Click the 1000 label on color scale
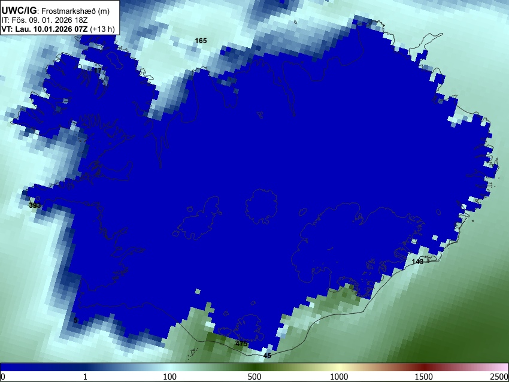The width and height of the screenshot is (509, 382). [x=339, y=377]
